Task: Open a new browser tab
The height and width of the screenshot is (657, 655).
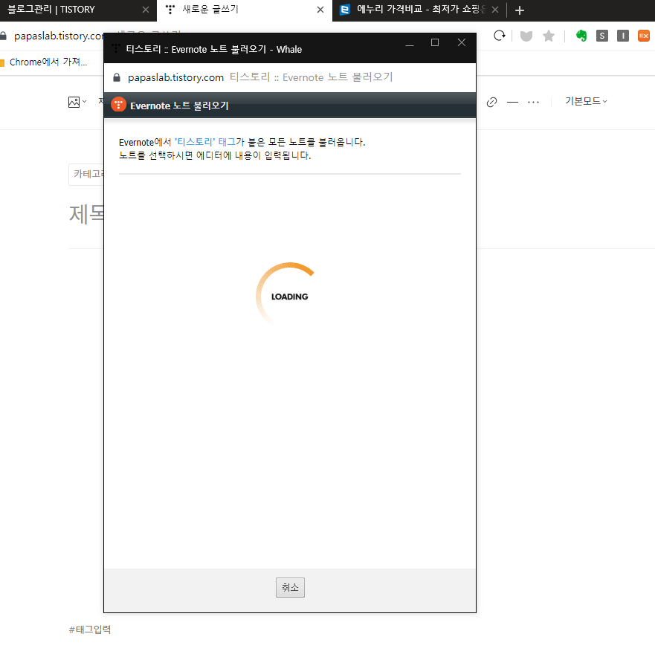Action: coord(519,10)
